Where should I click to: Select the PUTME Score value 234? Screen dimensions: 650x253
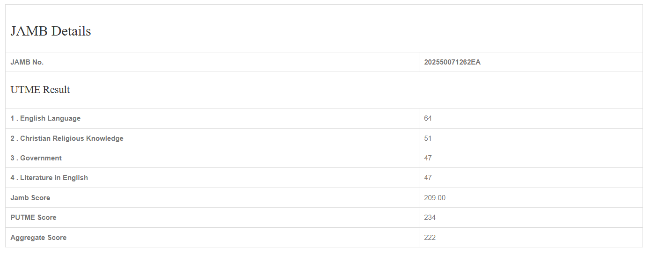[x=430, y=217]
